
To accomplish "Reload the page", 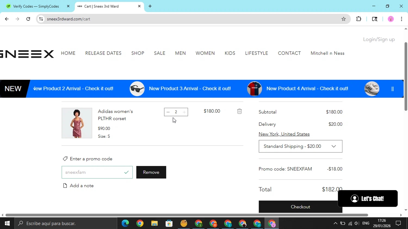I will [28, 19].
